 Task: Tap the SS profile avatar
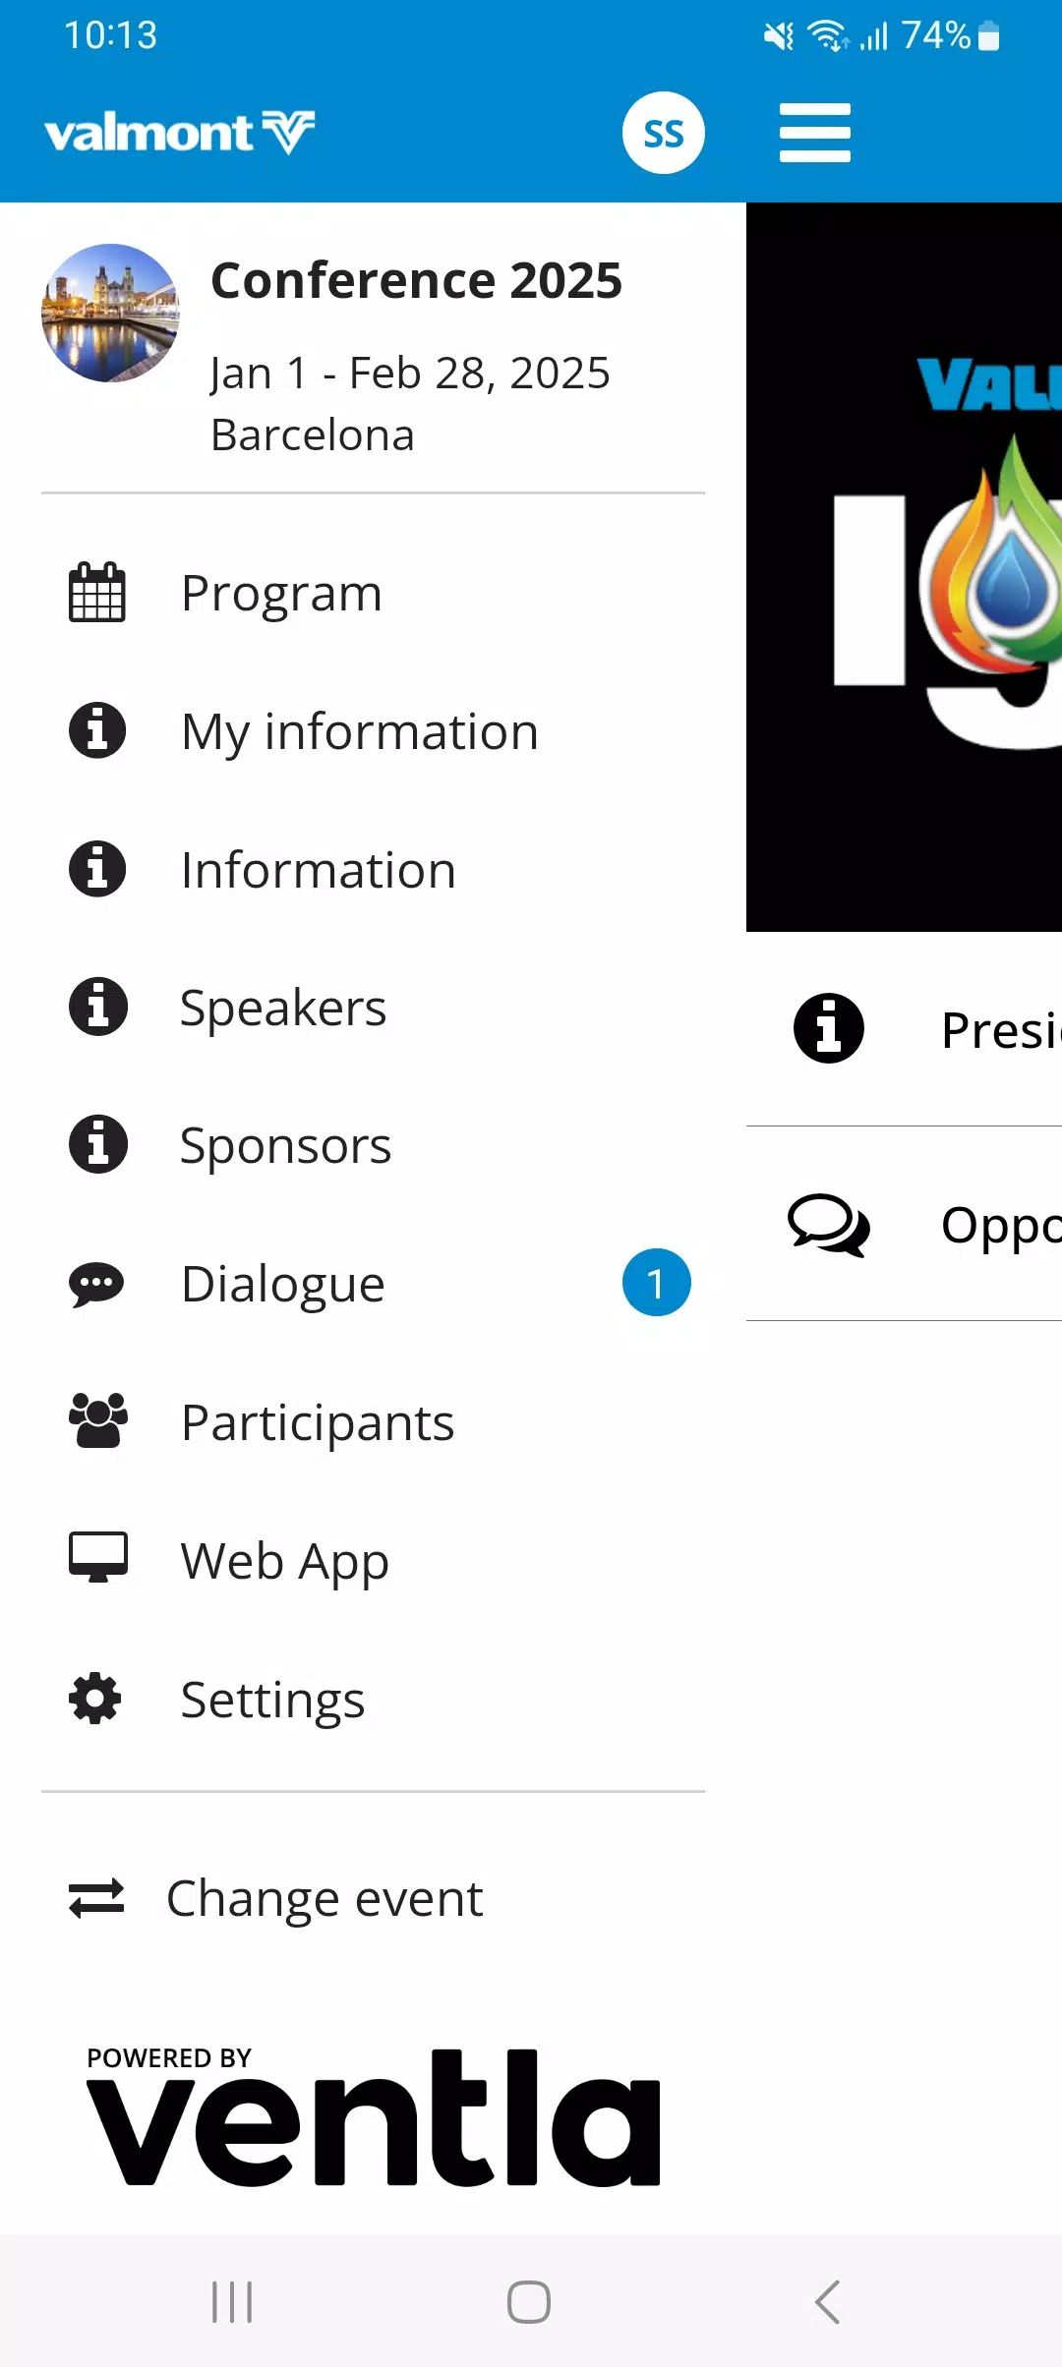663,133
